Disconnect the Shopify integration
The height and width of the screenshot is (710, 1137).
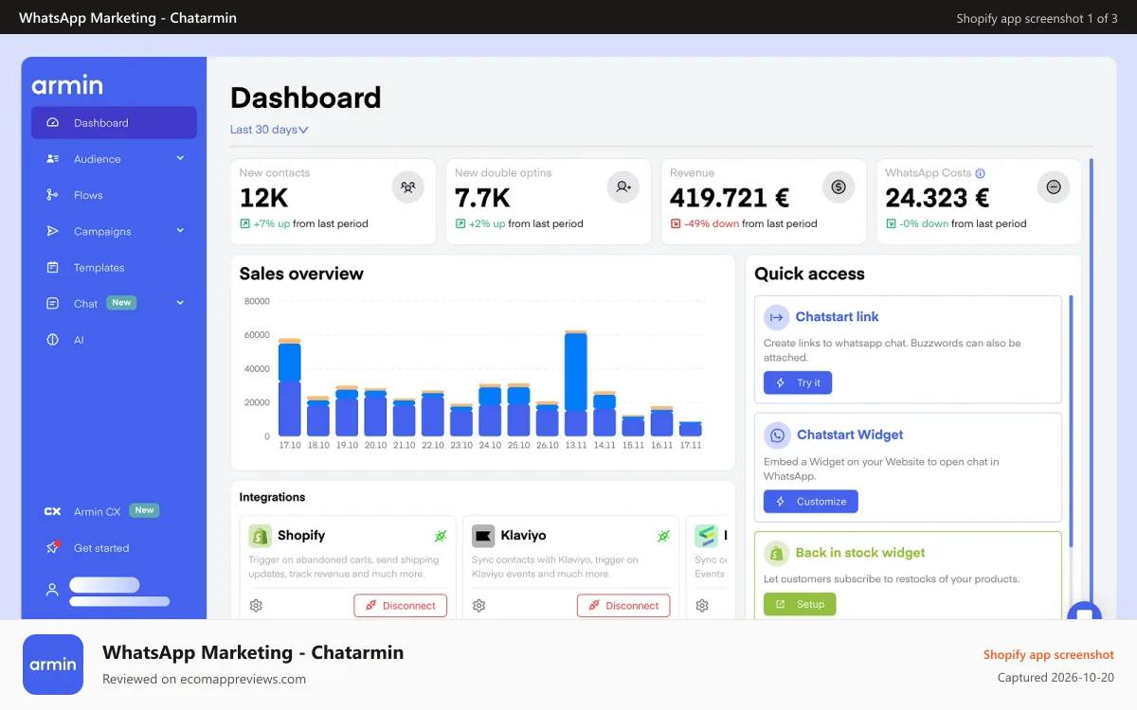click(x=400, y=606)
